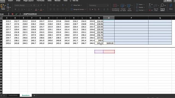Open the Ideas lightning icon
This screenshot has height=98, width=175.
click(171, 7)
